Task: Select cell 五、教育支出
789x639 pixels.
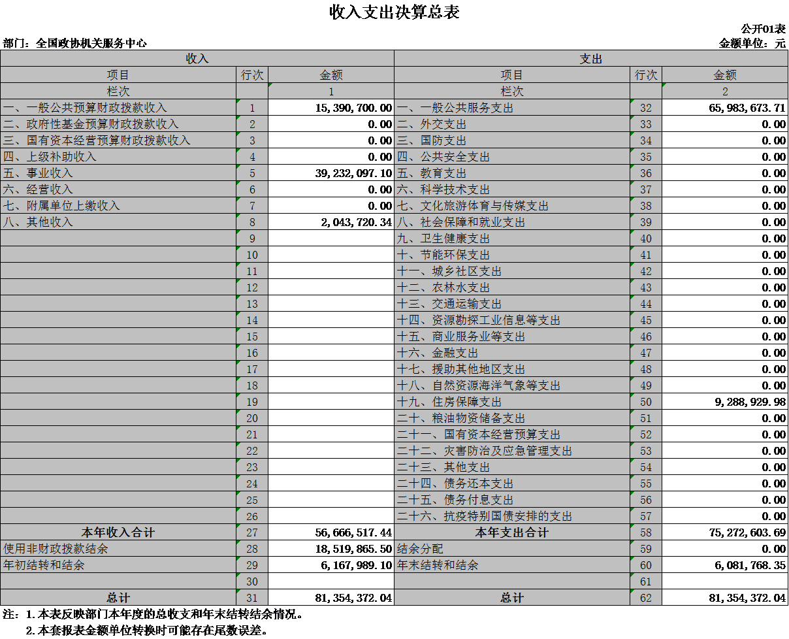Action: coord(512,173)
